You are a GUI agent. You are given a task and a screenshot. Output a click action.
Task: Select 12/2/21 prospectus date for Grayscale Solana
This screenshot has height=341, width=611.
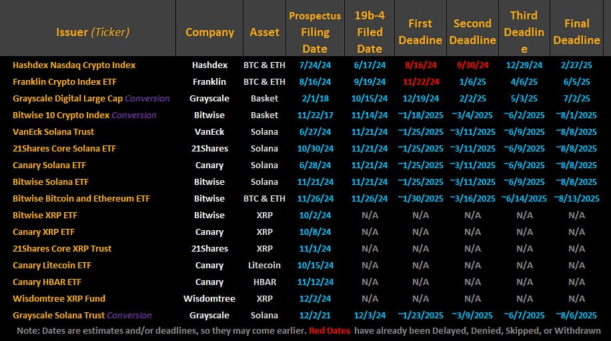(315, 315)
